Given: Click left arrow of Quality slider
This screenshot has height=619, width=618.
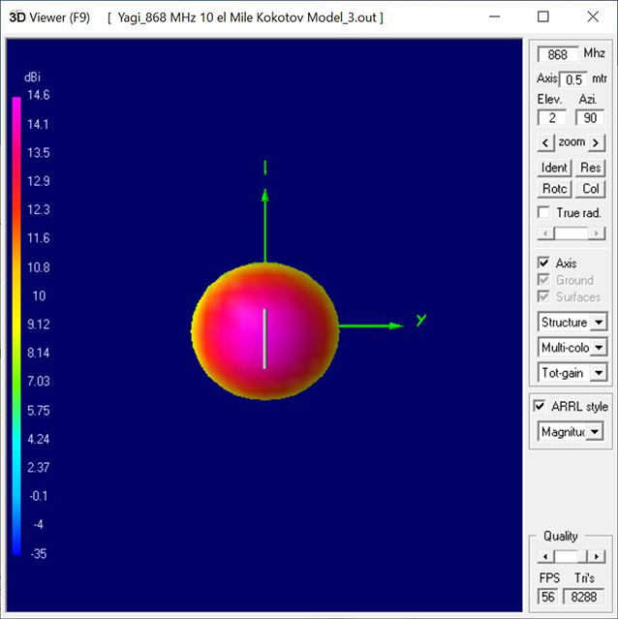Looking at the screenshot, I should pos(545,557).
